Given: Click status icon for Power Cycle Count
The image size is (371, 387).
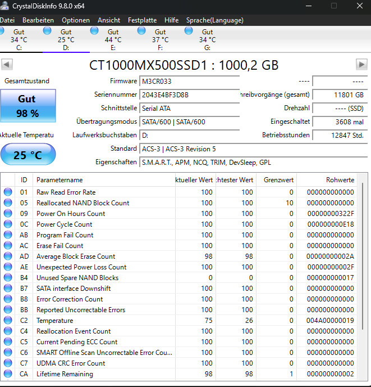Looking at the screenshot, I should tap(8, 224).
